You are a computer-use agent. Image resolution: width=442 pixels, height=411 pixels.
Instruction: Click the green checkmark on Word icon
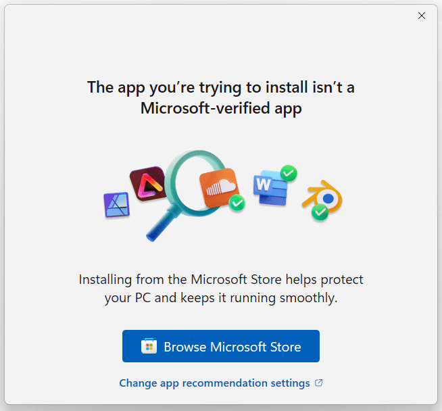[289, 173]
